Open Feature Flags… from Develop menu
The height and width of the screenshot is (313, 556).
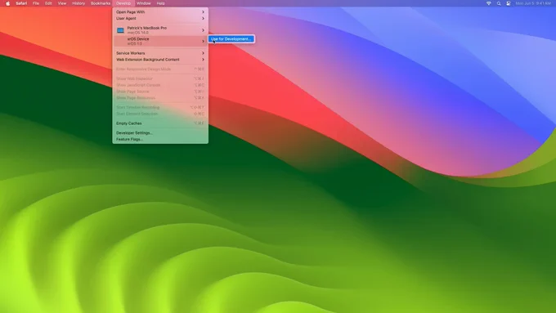160,139
